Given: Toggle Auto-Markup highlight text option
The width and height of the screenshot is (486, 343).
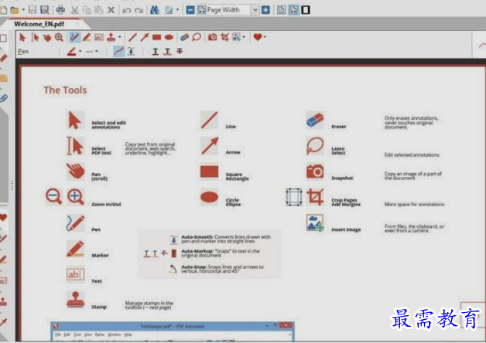Looking at the screenshot, I should [x=156, y=51].
